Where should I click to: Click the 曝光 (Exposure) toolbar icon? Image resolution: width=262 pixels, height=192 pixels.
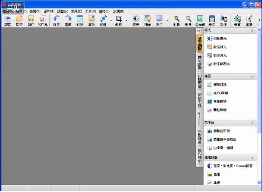[136, 20]
